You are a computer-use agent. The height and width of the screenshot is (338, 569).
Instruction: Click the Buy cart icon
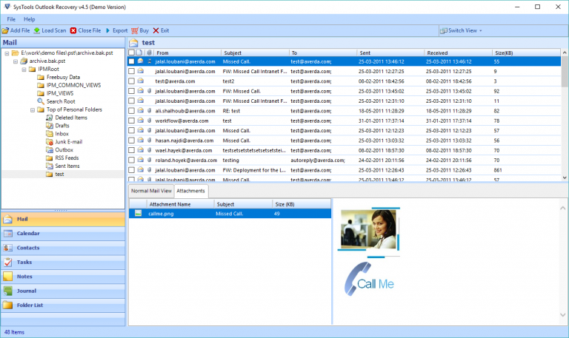[x=134, y=30]
